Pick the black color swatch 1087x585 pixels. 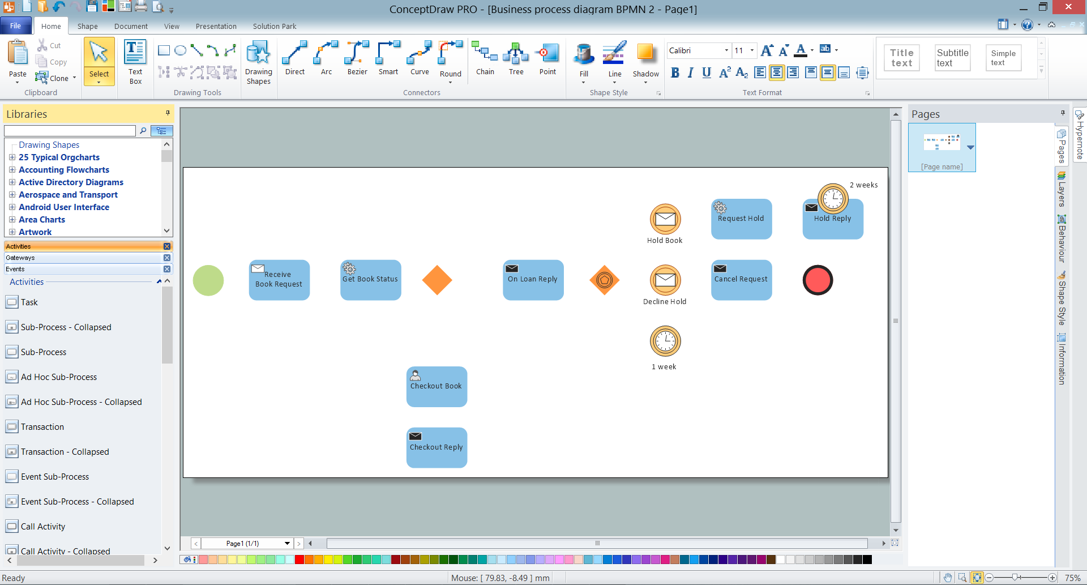(867, 560)
